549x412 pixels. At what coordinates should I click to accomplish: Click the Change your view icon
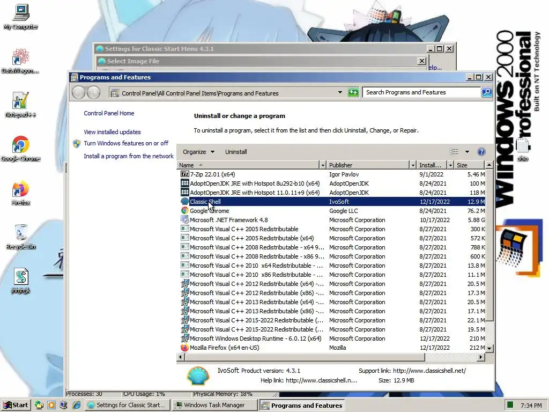[x=454, y=152]
